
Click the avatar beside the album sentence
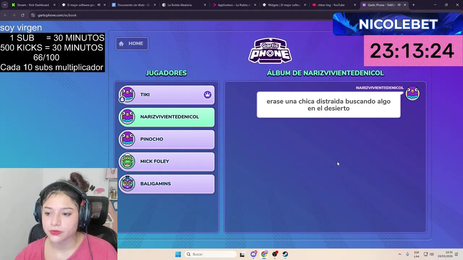(x=413, y=93)
